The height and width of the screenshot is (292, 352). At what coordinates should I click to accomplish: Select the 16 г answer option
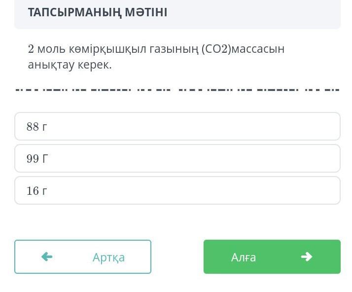coord(177,190)
